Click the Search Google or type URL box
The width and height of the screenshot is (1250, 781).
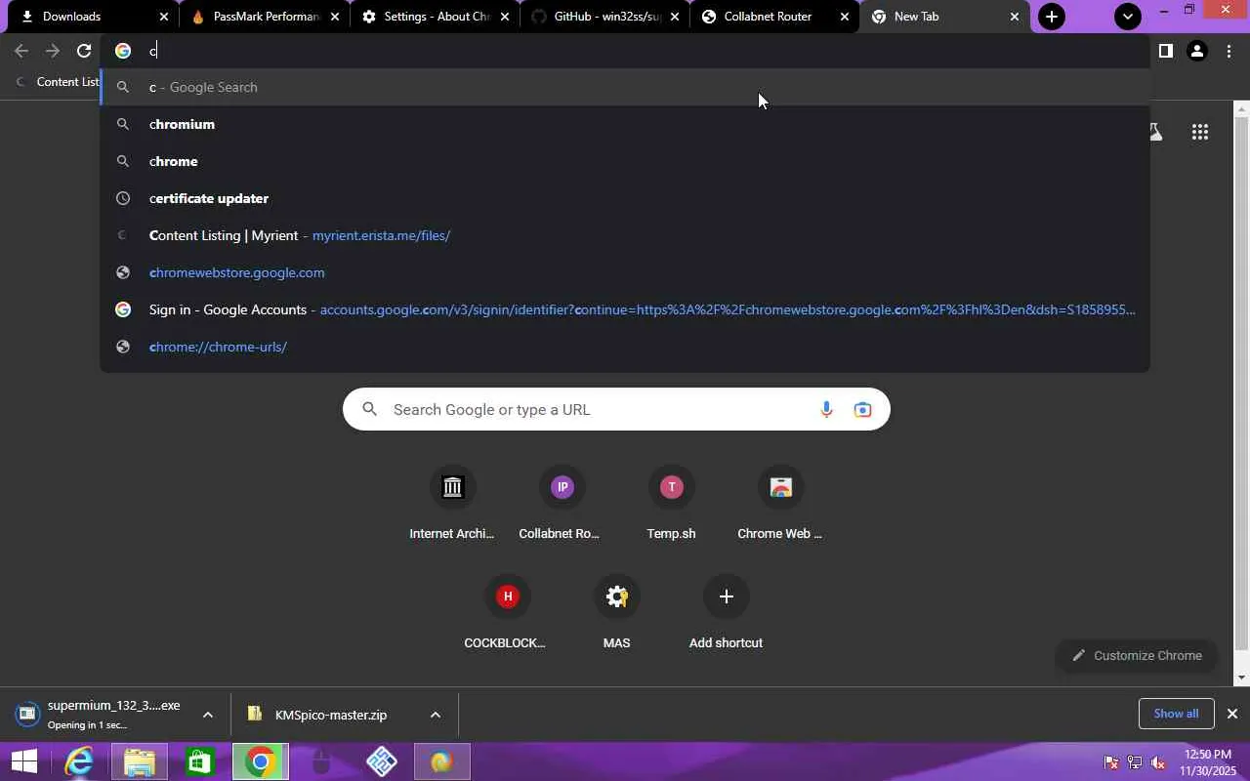click(x=615, y=409)
